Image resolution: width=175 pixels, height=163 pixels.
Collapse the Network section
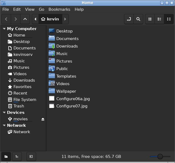click(4, 125)
